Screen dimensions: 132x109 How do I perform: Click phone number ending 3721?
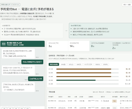click(93, 101)
